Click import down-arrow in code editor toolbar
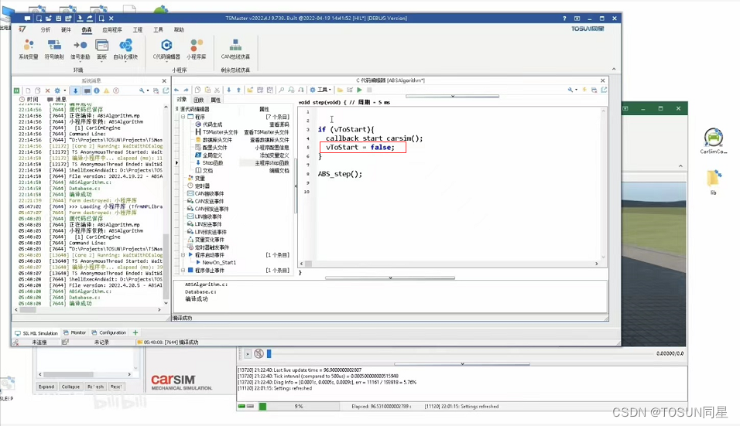This screenshot has height=426, width=740. point(229,90)
